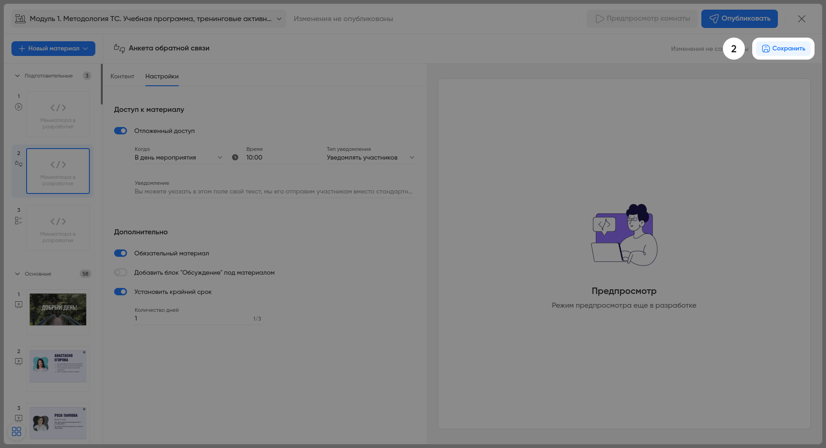
Task: Click the Уведомление text field
Action: point(275,192)
